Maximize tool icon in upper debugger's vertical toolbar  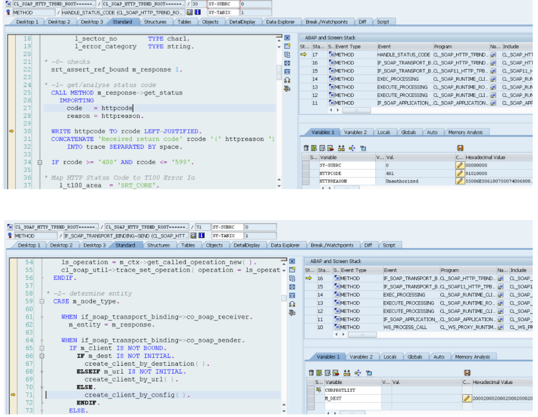[x=287, y=63]
